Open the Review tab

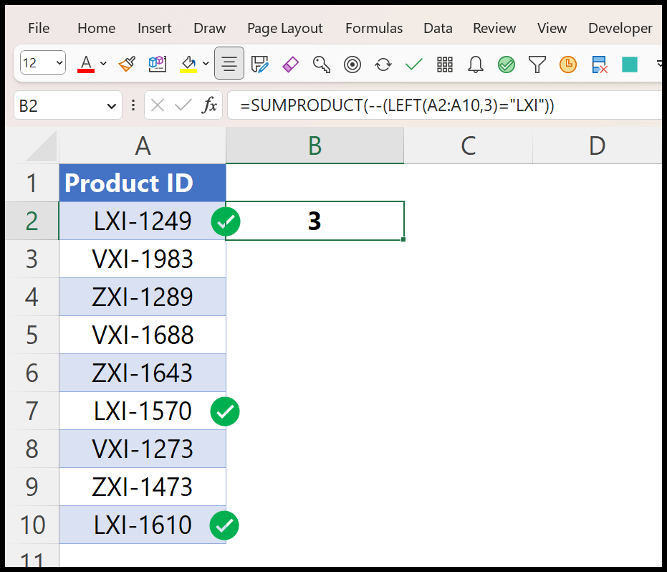pos(494,28)
